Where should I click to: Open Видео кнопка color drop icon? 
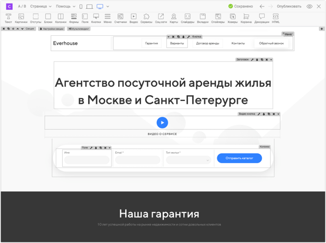pos(264,114)
